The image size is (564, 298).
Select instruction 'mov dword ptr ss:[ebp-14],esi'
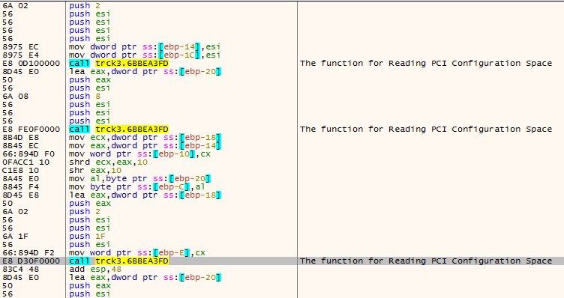point(145,46)
